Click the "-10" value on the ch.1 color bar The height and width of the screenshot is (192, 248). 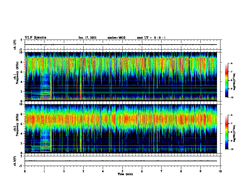pos(231,98)
